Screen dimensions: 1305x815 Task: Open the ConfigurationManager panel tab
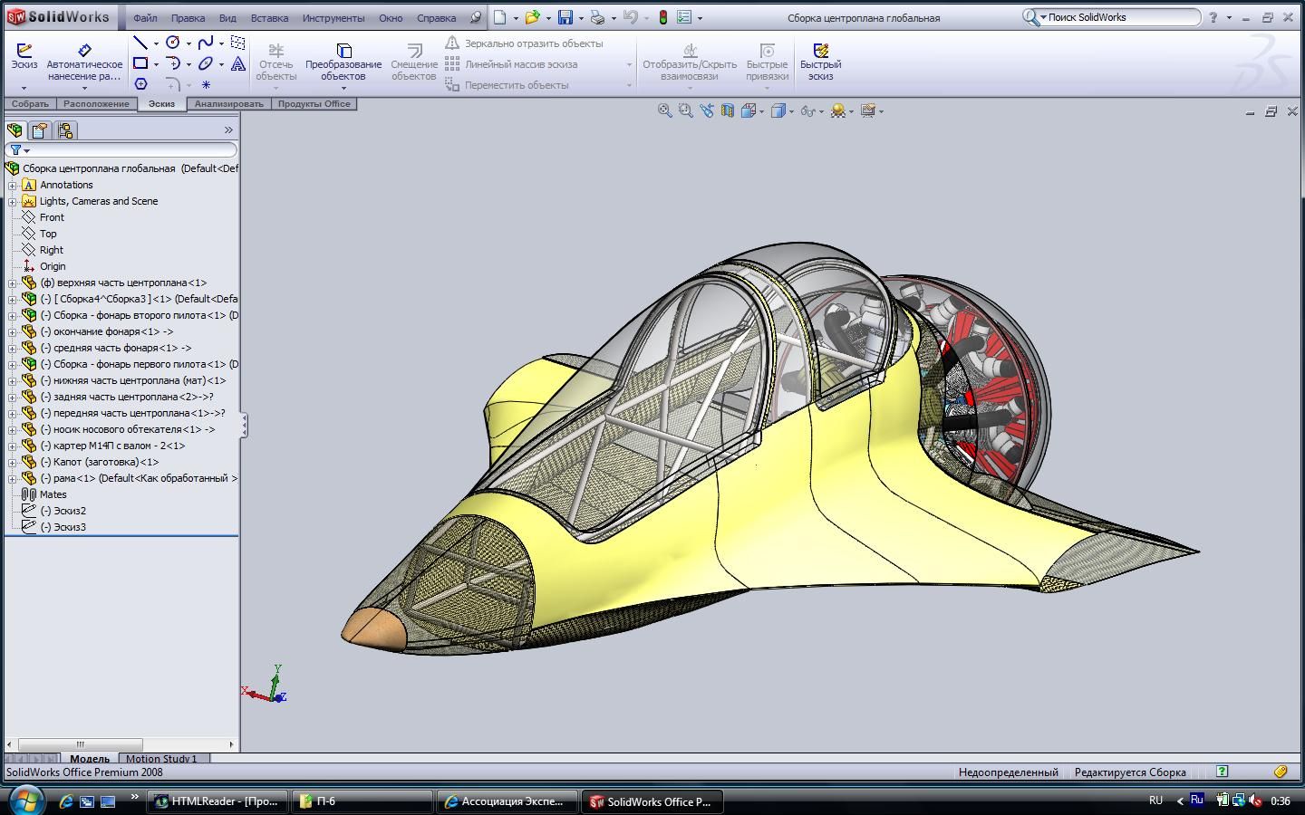(64, 130)
